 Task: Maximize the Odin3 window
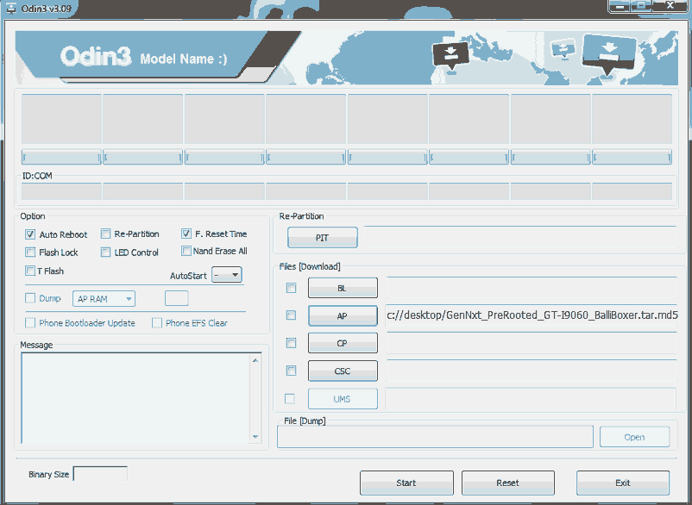(x=643, y=6)
